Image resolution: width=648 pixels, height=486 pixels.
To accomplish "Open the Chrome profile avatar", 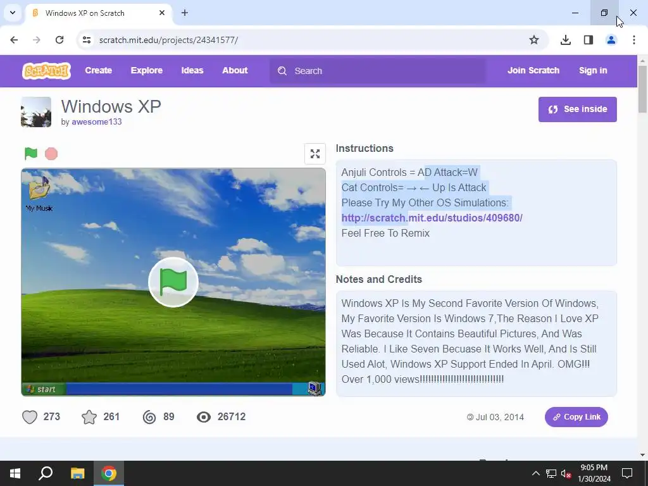I will click(611, 40).
